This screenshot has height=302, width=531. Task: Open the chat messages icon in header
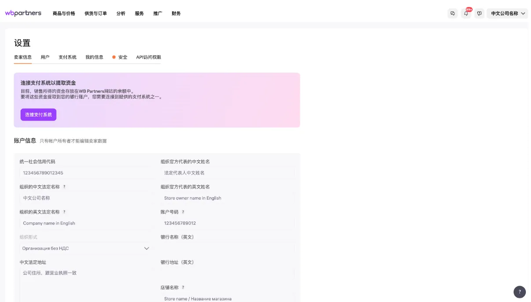tap(453, 14)
